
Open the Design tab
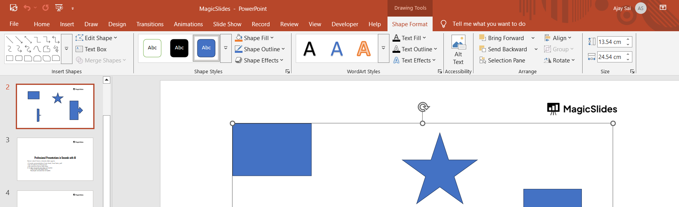click(117, 24)
